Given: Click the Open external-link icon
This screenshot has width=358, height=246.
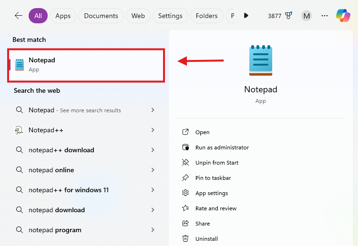Looking at the screenshot, I should pyautogui.click(x=185, y=132).
